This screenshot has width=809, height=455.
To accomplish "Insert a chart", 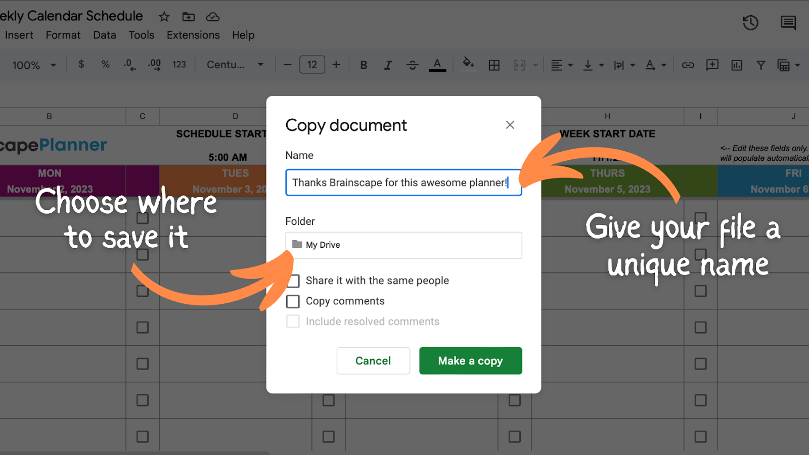I will point(736,65).
